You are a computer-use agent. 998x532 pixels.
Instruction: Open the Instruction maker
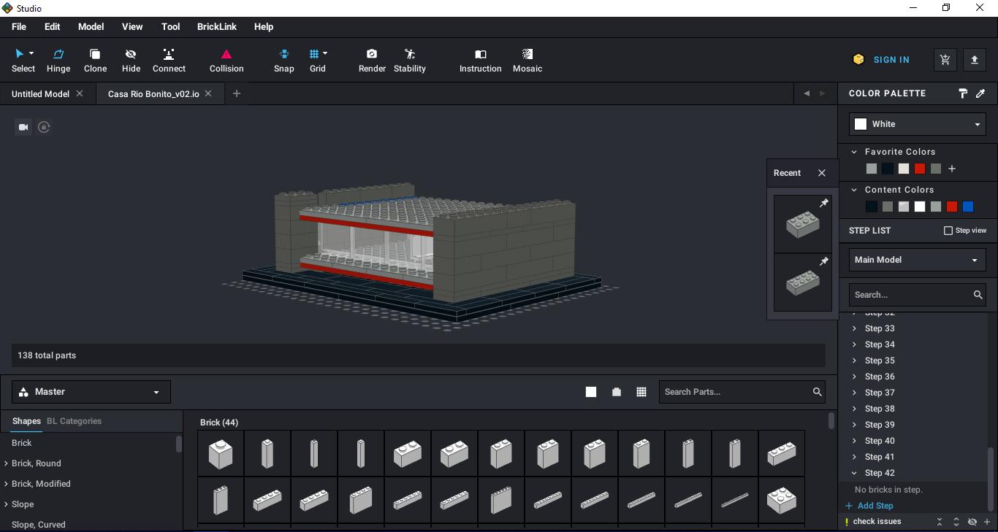click(480, 60)
